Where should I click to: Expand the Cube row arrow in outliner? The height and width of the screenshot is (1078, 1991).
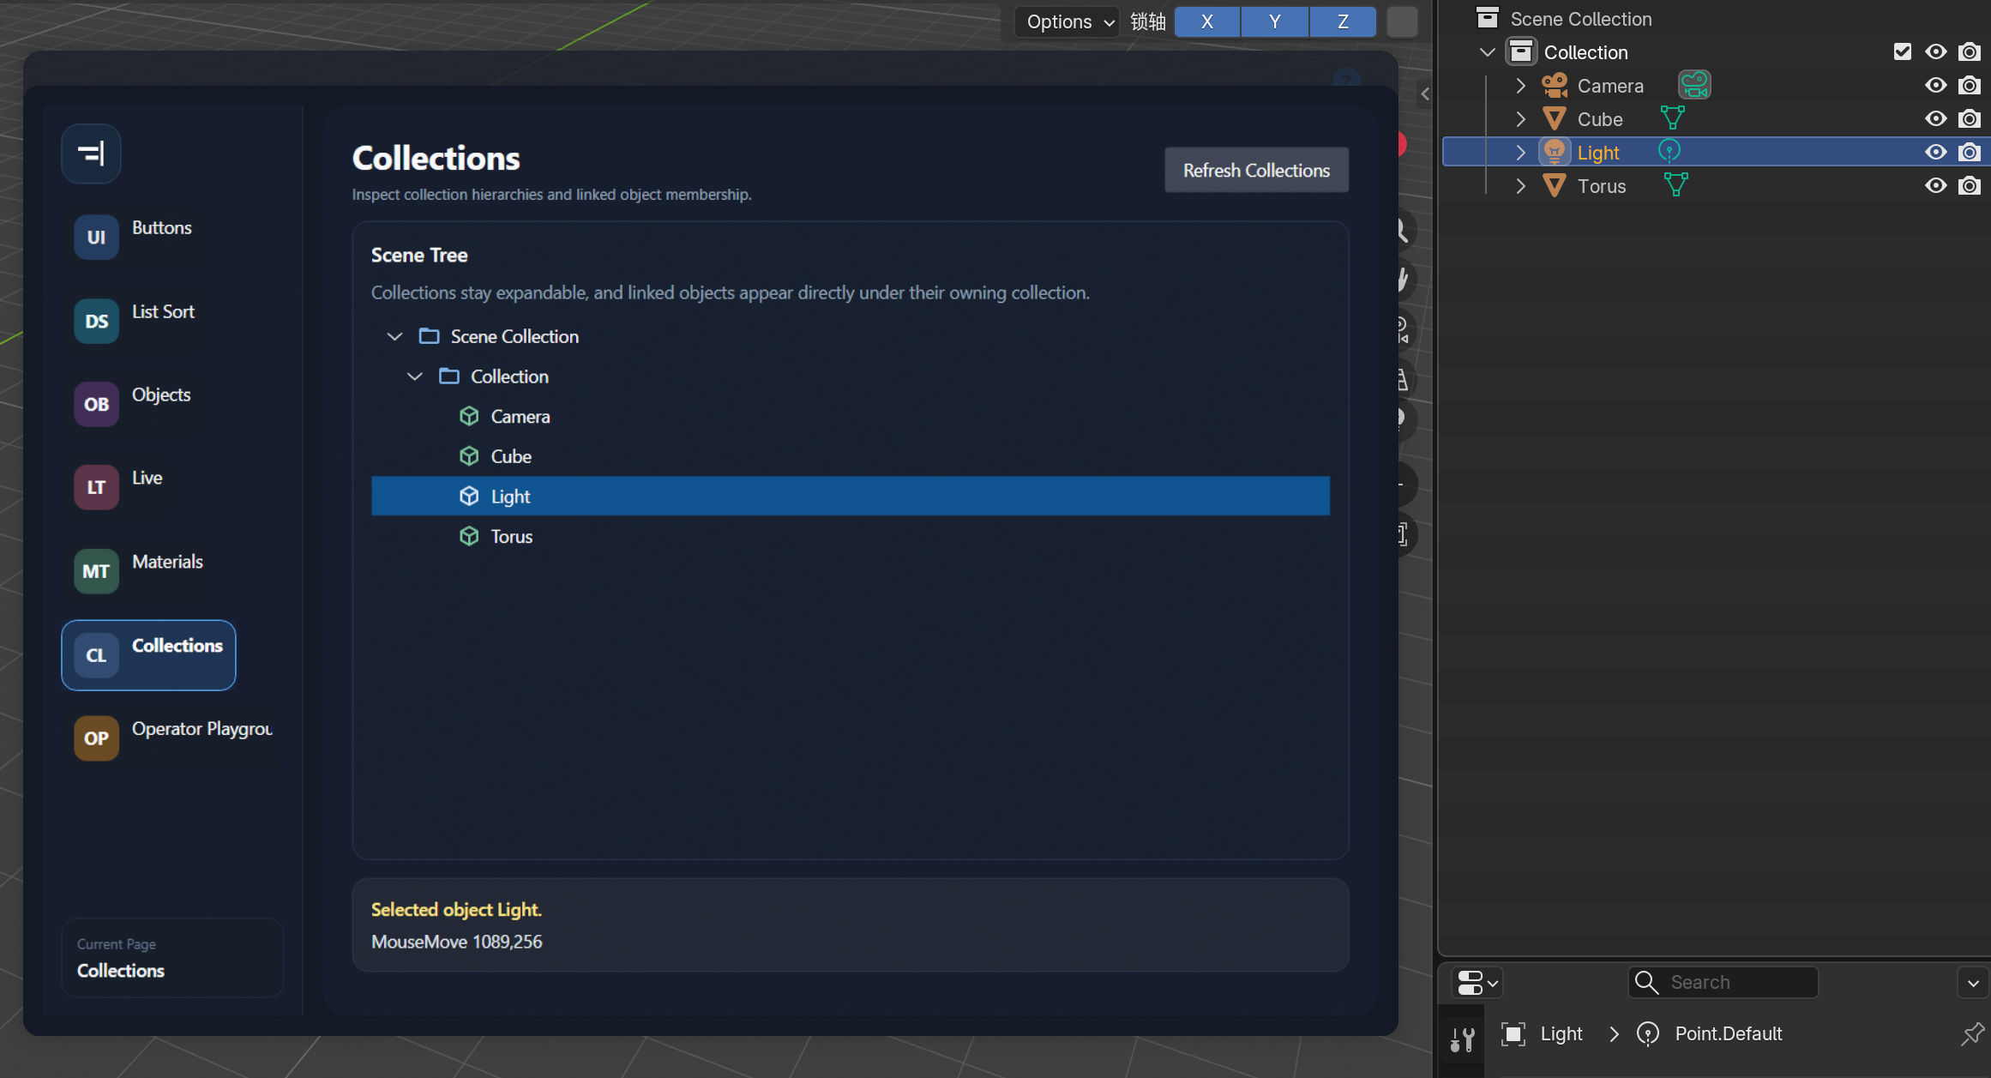coord(1521,118)
